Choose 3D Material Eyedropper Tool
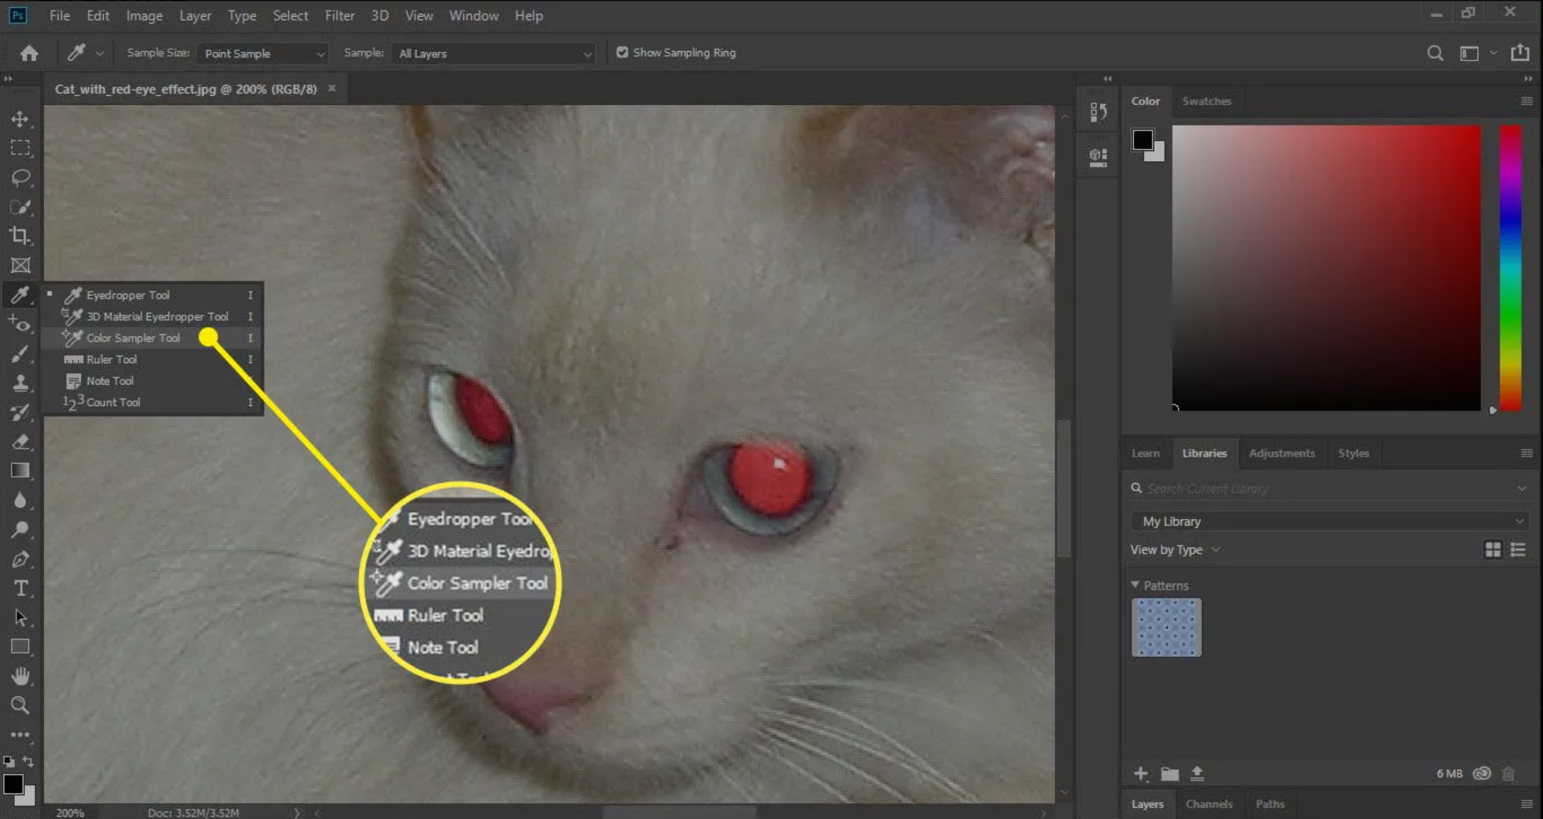This screenshot has height=819, width=1543. [x=153, y=316]
